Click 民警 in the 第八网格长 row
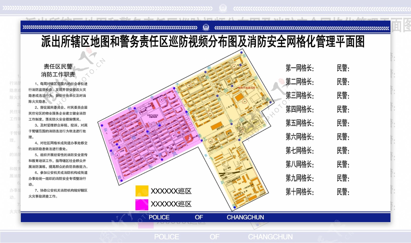This screenshot has height=243, width=411. (343, 164)
